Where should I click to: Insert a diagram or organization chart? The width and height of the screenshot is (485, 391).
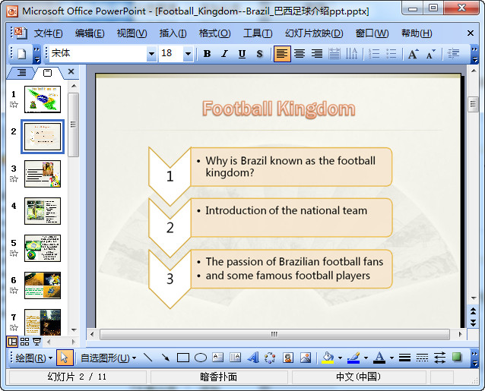click(270, 358)
